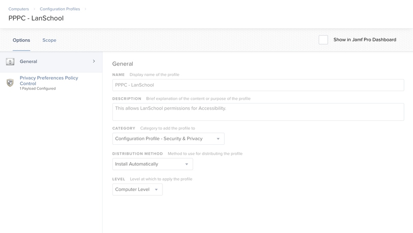Open the Category dropdown

coord(168,139)
